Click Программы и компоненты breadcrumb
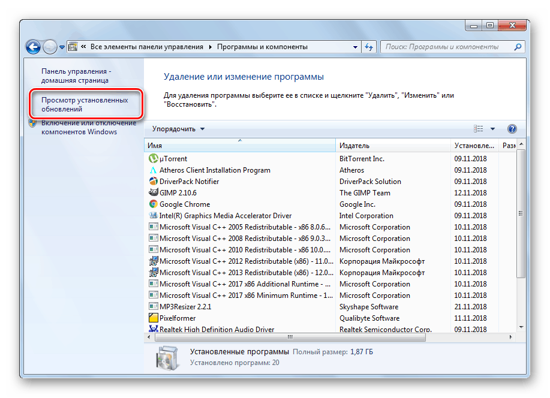 pyautogui.click(x=262, y=47)
